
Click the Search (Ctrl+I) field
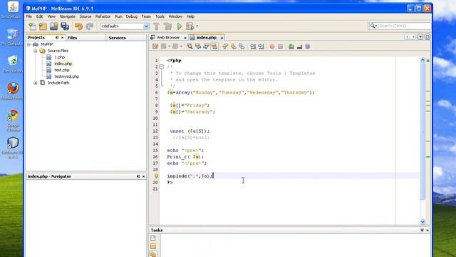click(x=404, y=26)
